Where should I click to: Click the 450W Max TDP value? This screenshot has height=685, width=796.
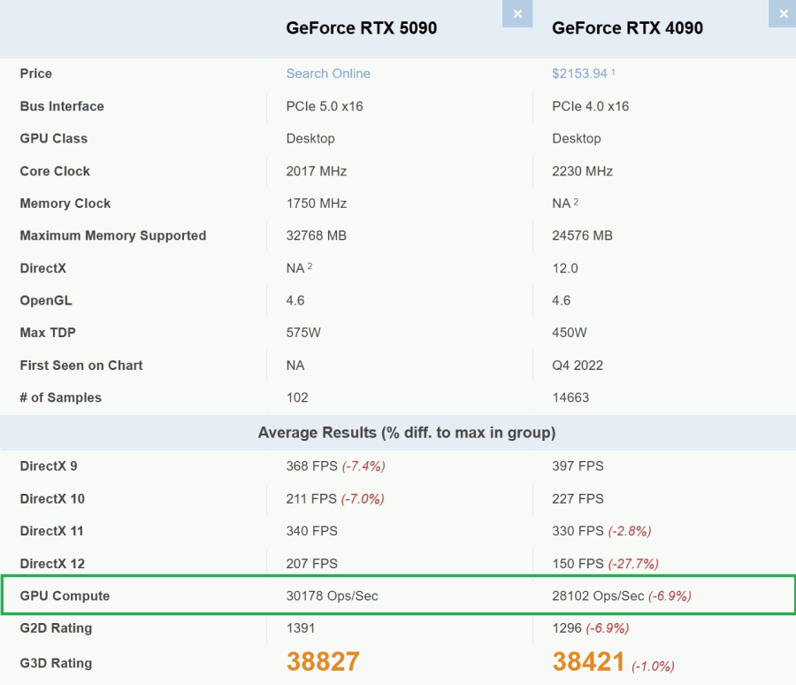570,333
